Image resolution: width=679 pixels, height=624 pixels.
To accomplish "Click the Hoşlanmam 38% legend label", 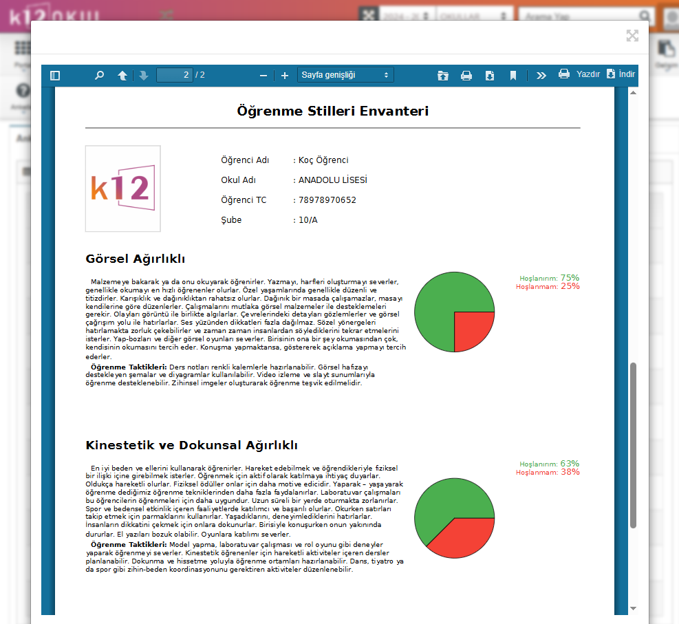I will coord(548,472).
